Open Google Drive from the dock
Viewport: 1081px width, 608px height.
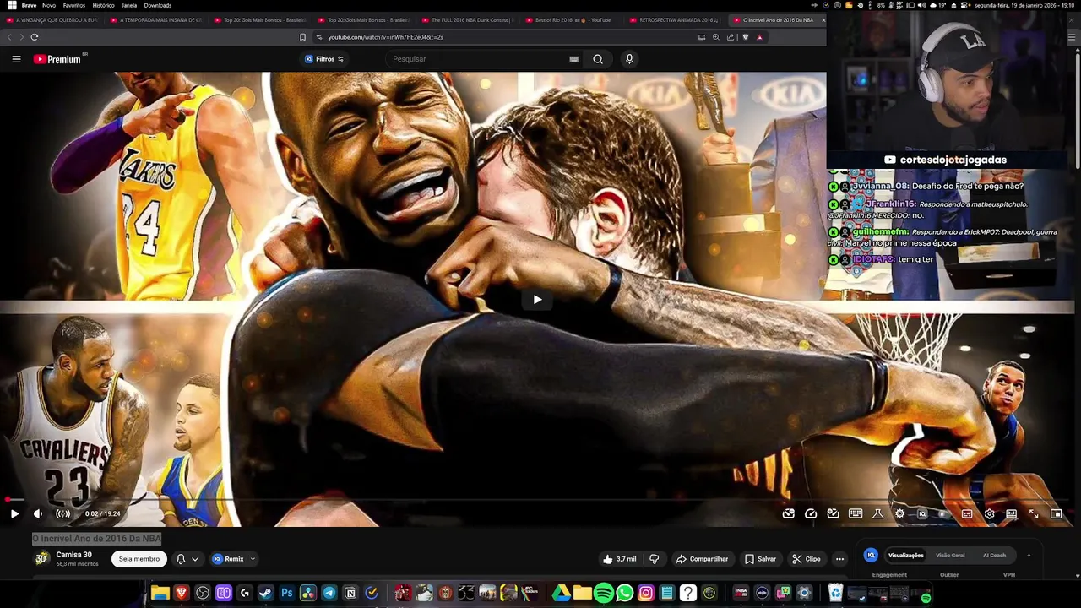click(561, 594)
